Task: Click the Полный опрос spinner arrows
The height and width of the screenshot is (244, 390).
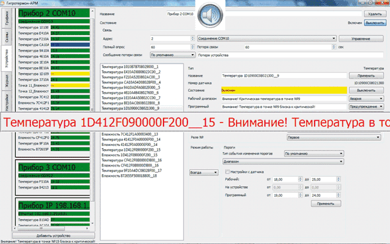Action: click(192, 47)
